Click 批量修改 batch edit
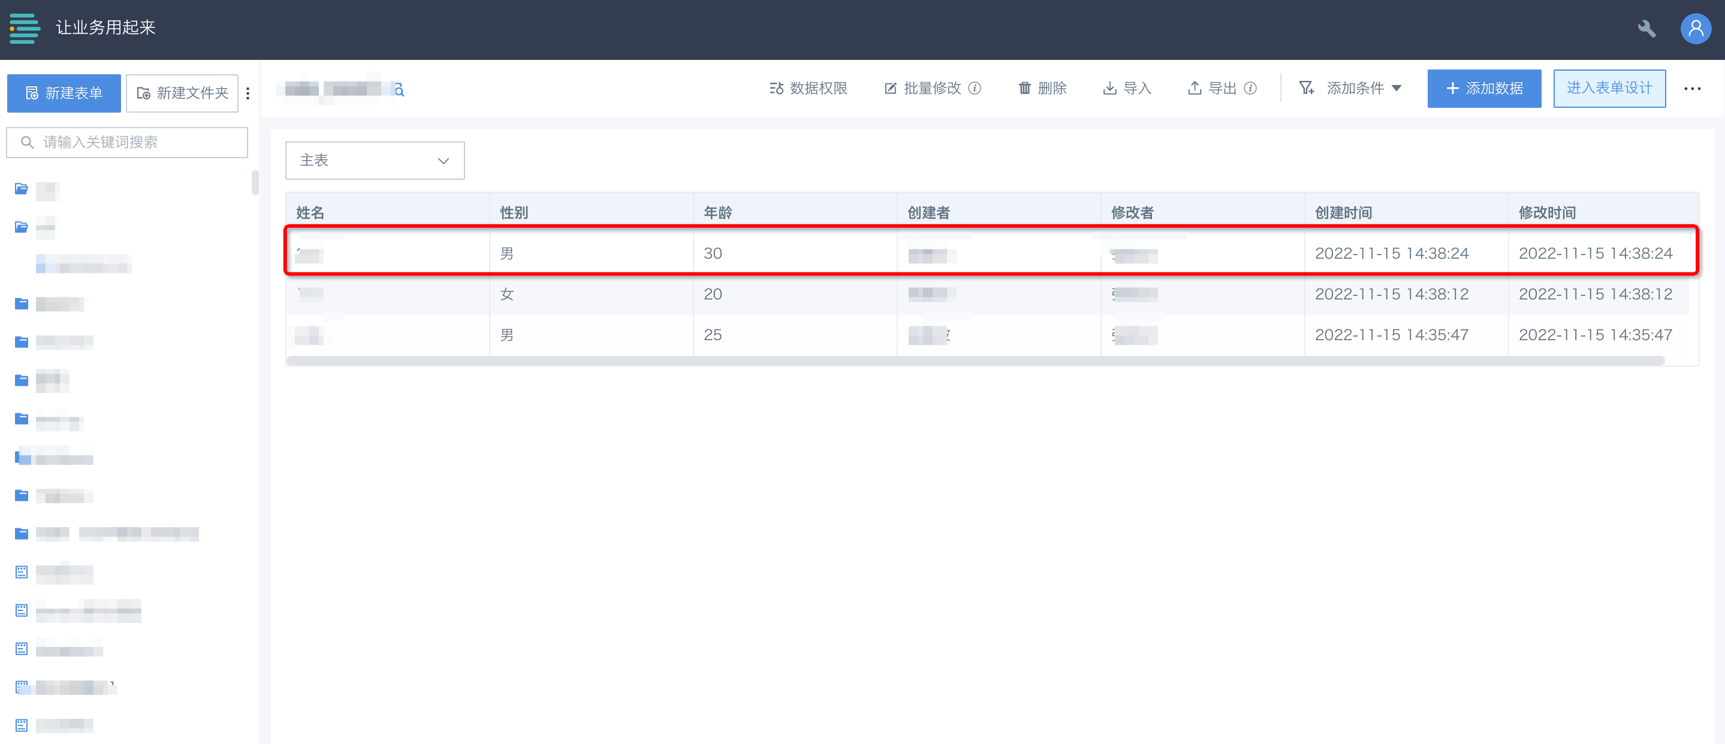1725x744 pixels. pyautogui.click(x=924, y=88)
